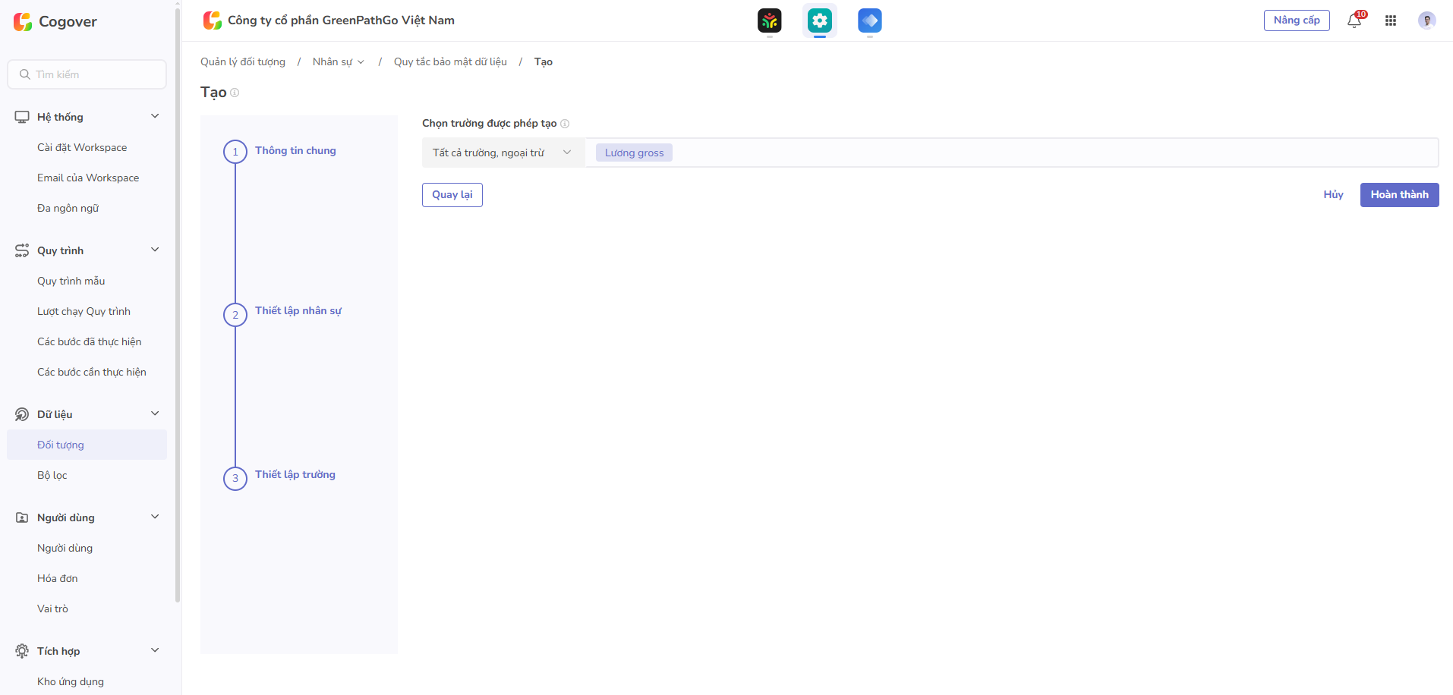Open Quy trình mẫu

point(71,281)
